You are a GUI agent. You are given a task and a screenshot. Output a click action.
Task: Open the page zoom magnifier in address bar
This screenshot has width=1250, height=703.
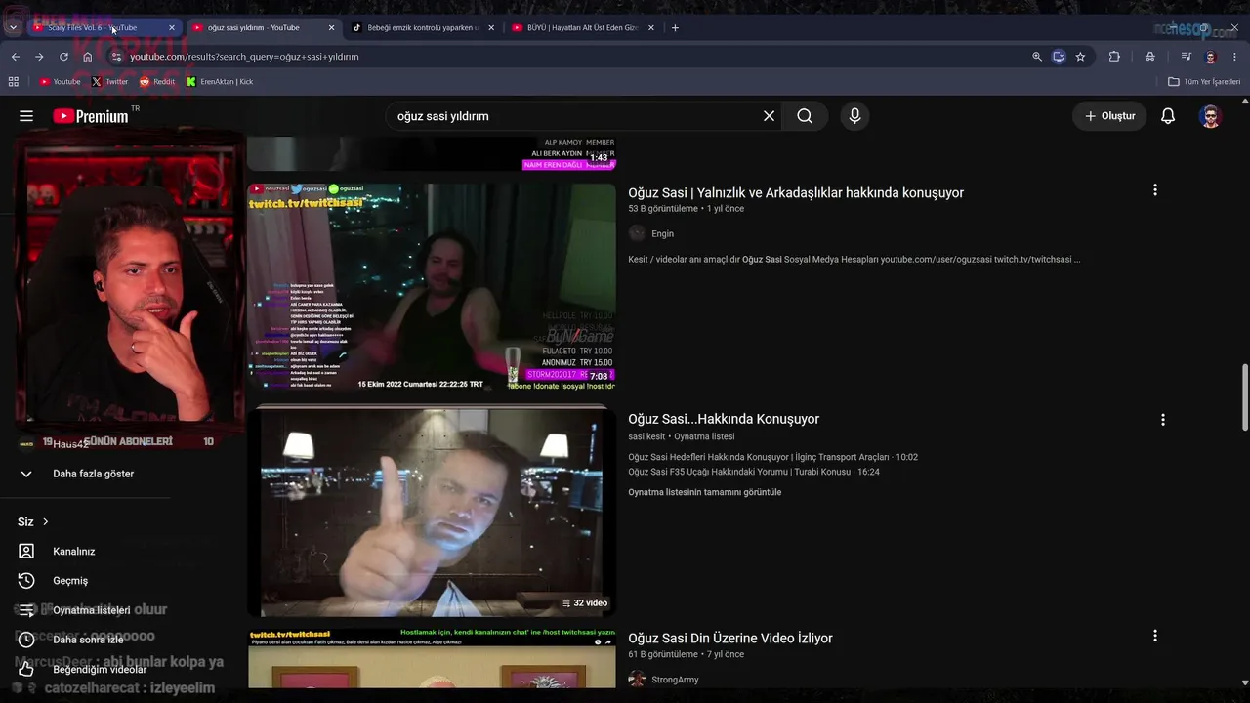(1037, 57)
